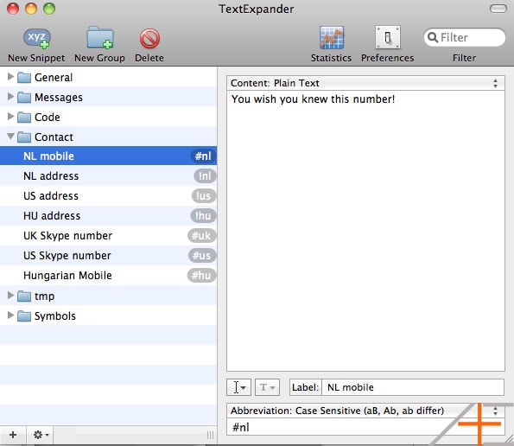
Task: Open the Abbreviation Case Sensitive dropdown
Action: [365, 411]
